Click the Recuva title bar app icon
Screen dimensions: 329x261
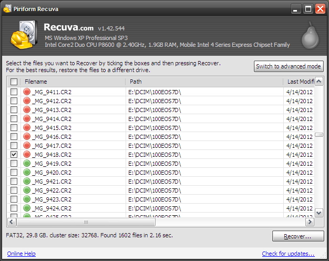tap(7, 9)
